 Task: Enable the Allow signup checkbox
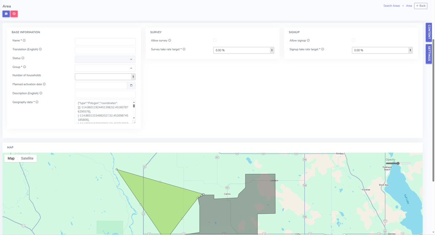click(353, 40)
